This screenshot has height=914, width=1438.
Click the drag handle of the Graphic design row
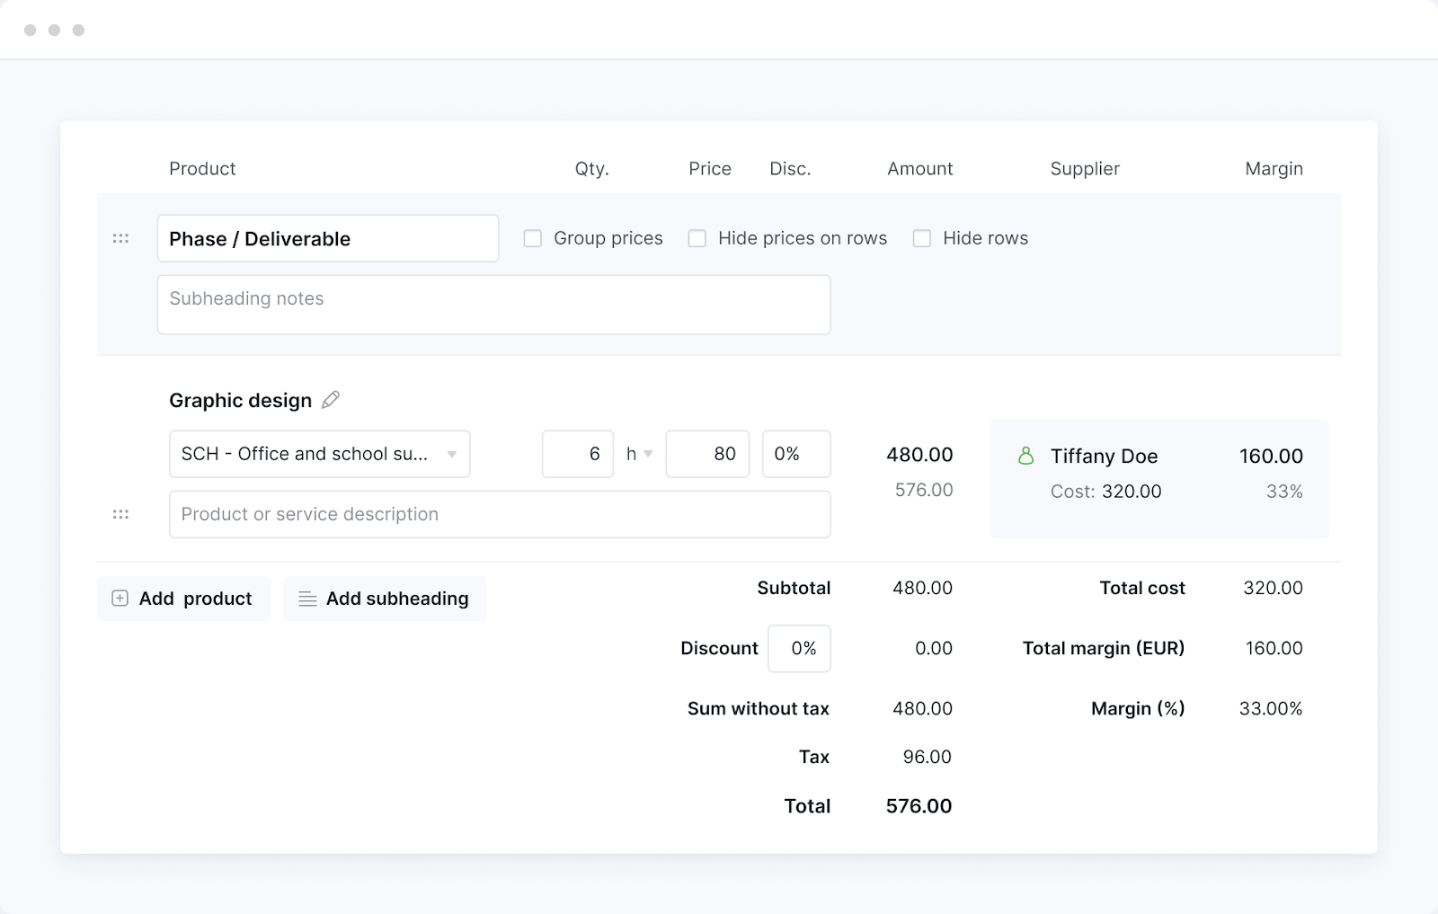[120, 514]
